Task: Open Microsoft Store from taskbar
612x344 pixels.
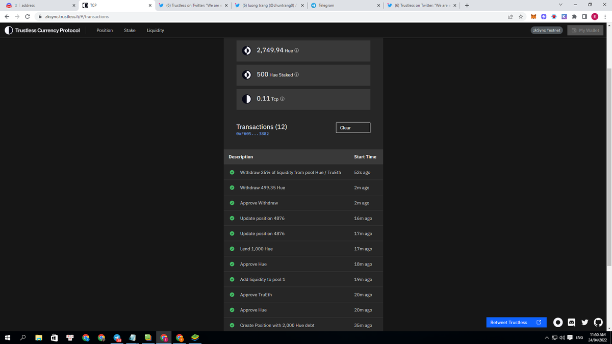Action: [x=55, y=337]
